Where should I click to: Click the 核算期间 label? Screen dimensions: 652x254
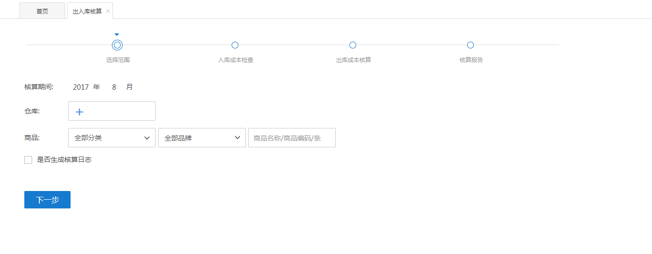[x=39, y=87]
